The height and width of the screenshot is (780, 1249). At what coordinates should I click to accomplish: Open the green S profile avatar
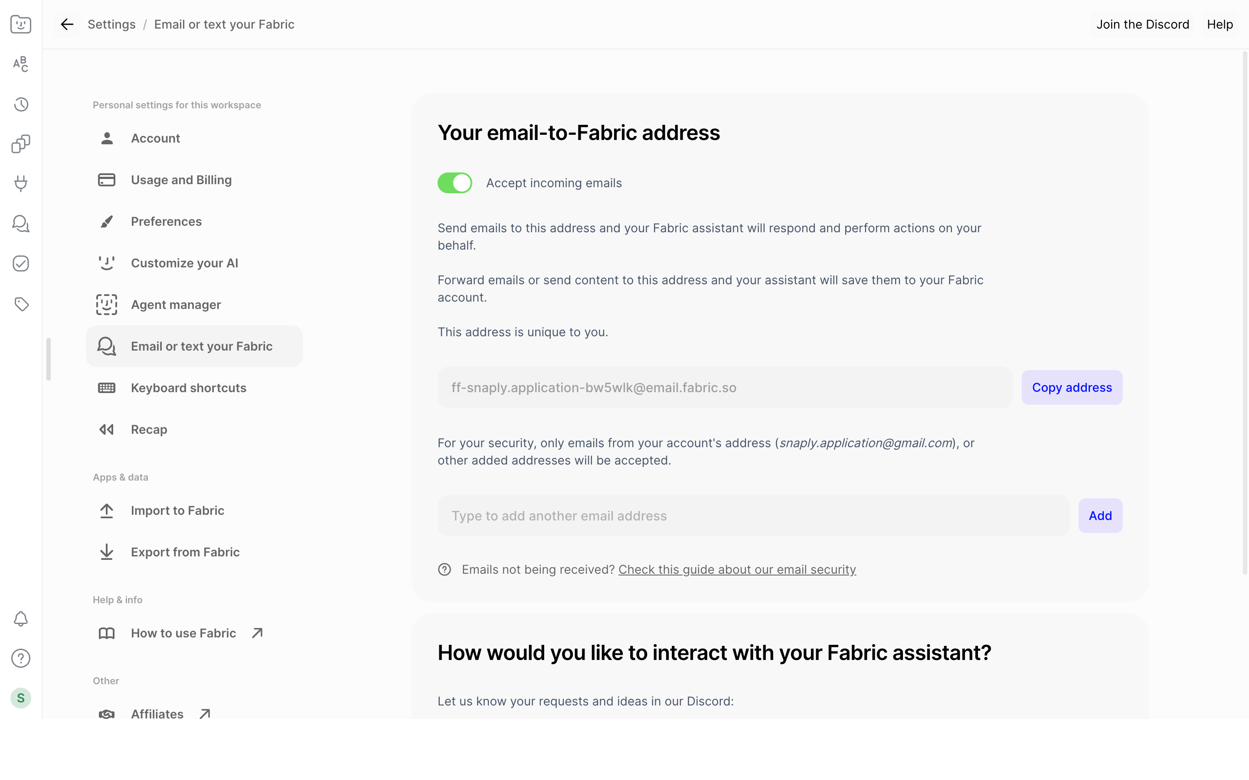click(x=21, y=698)
